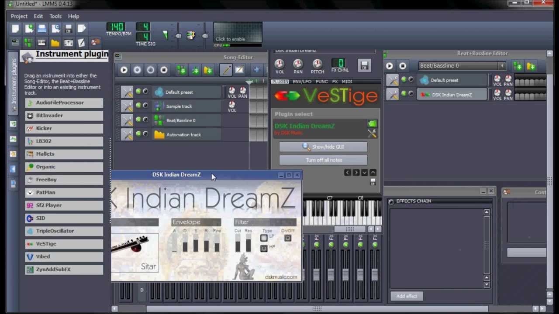Select the TripleOscillator instrument
Screen dimensions: 559x314
(64, 231)
